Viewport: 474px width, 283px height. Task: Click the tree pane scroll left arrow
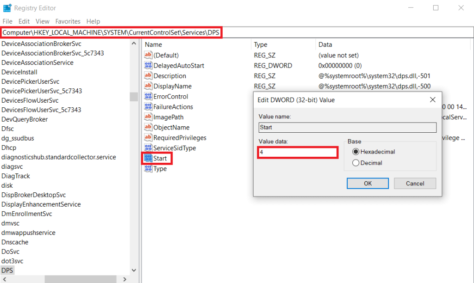coord(4,279)
